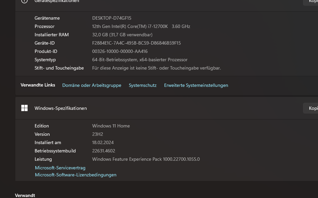
Task: Select build number 22631.4602
Action: (x=104, y=151)
